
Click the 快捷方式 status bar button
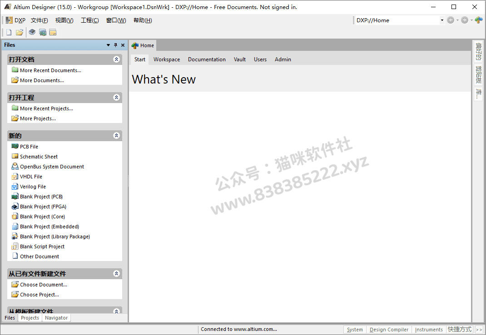tap(460, 330)
